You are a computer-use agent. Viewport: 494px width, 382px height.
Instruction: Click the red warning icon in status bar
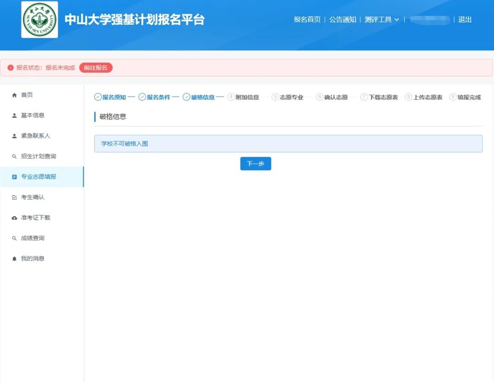point(10,68)
